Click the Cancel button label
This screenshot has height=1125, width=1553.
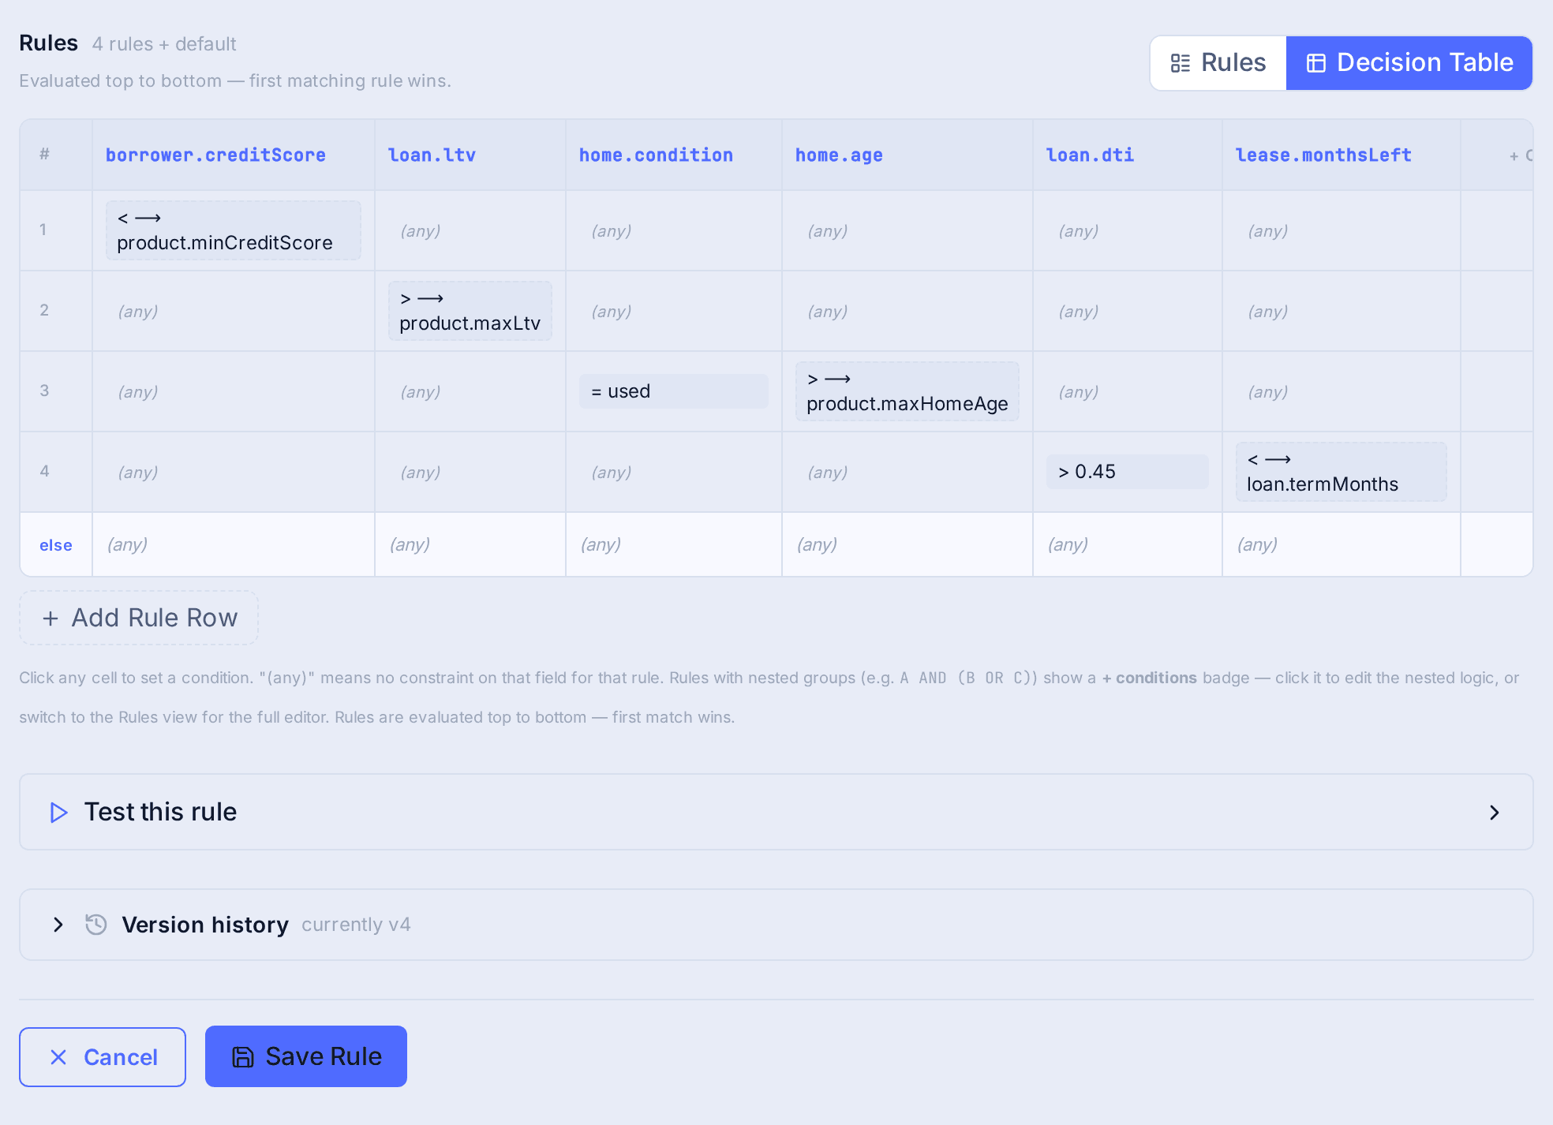tap(121, 1057)
